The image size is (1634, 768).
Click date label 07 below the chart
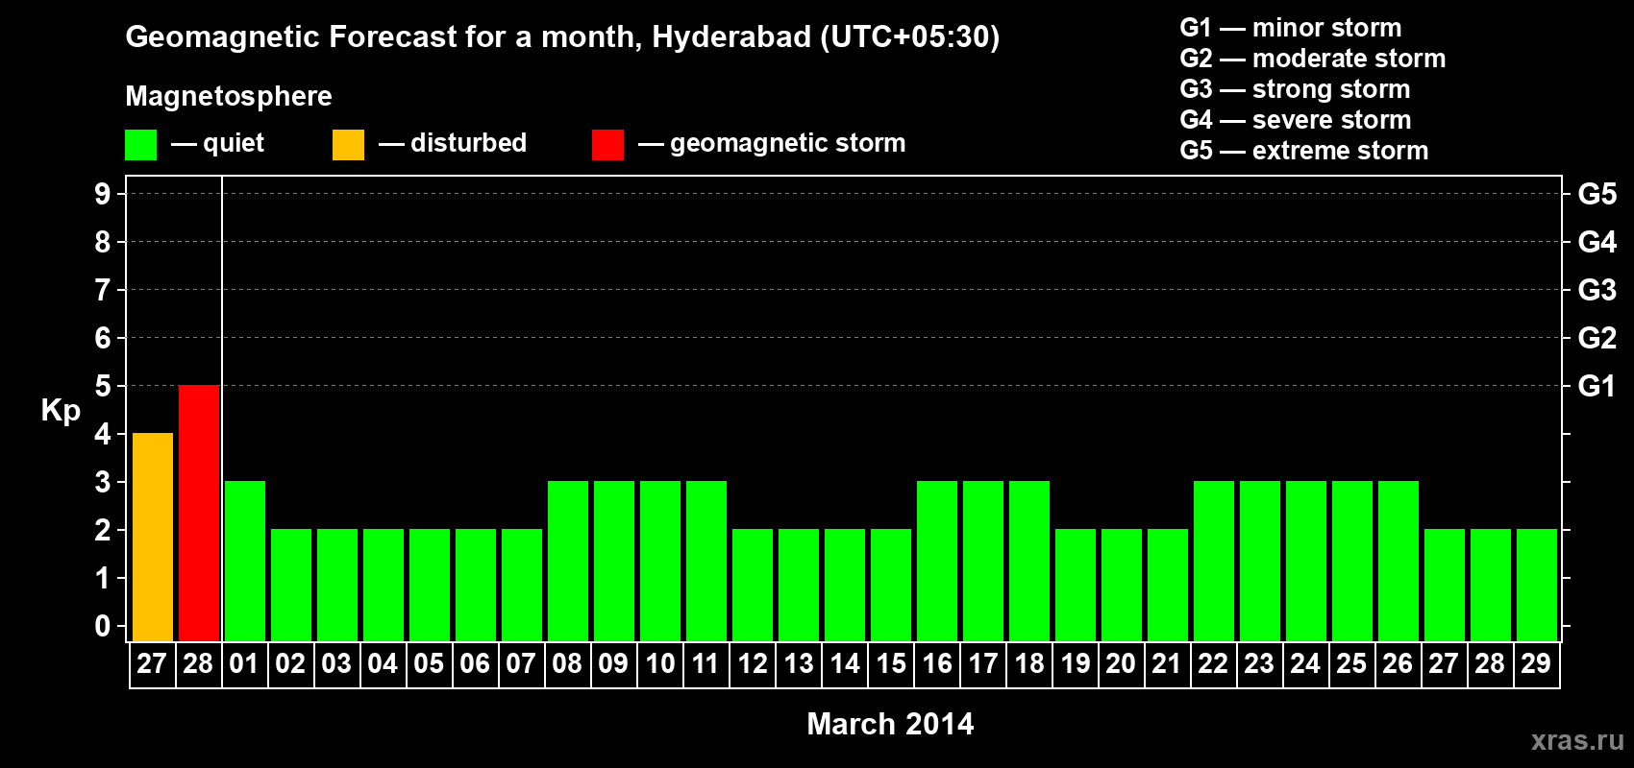click(x=521, y=663)
